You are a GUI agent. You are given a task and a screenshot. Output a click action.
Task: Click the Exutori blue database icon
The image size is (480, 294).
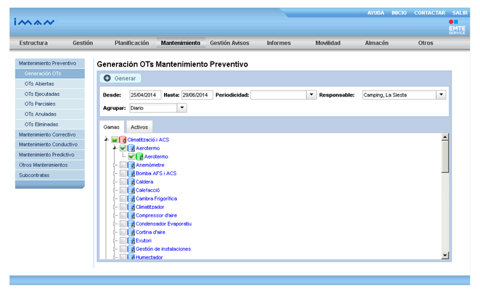131,241
